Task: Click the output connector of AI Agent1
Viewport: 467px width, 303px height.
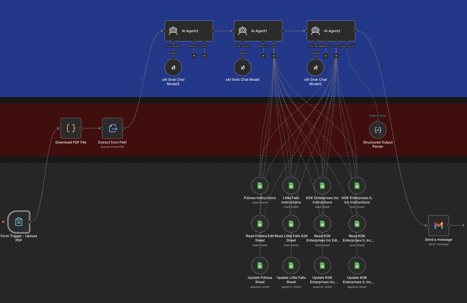Action: 282,31
